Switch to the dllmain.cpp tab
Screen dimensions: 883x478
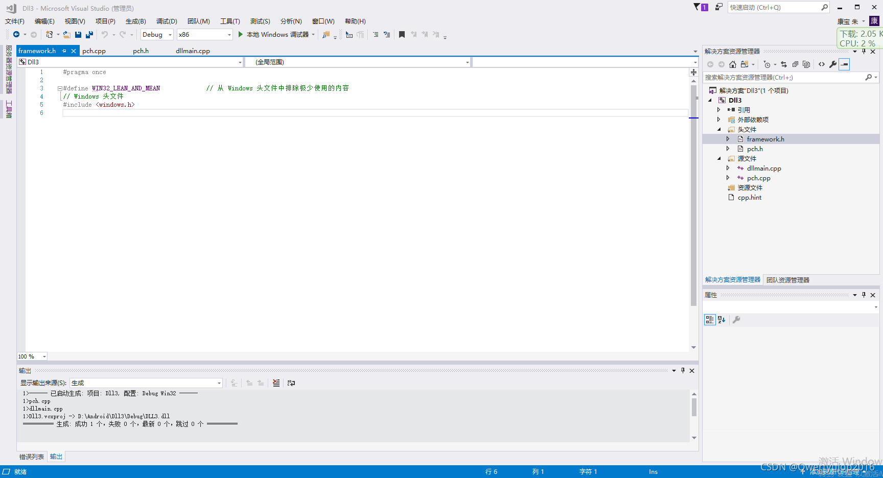pos(193,51)
